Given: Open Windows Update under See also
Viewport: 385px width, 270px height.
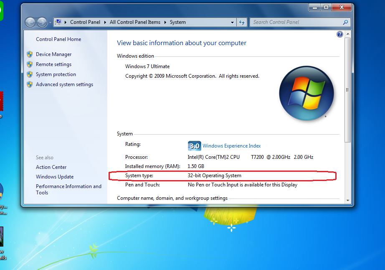Looking at the screenshot, I should click(x=55, y=177).
